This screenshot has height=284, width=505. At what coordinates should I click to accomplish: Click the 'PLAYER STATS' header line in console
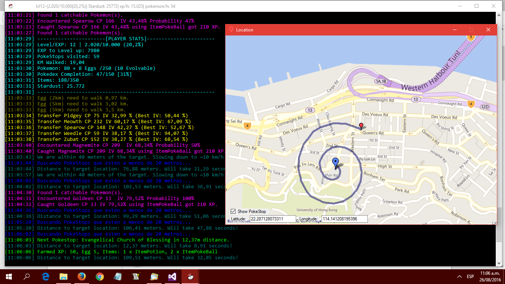pos(110,39)
